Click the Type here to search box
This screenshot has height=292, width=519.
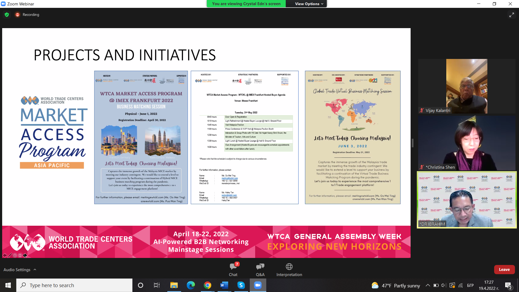pyautogui.click(x=74, y=285)
